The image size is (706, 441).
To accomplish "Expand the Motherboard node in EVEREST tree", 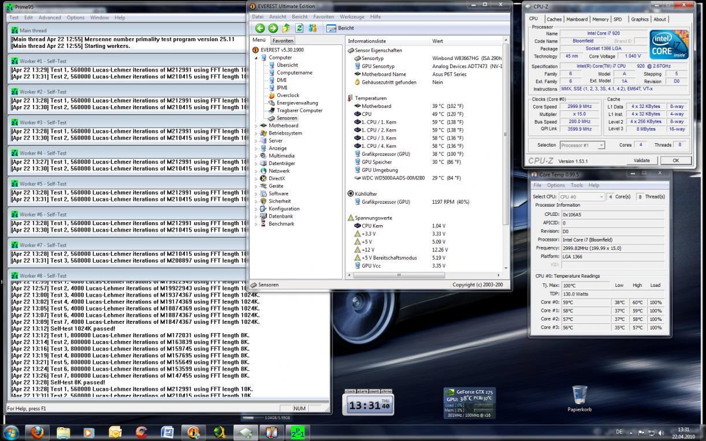I will [x=257, y=125].
